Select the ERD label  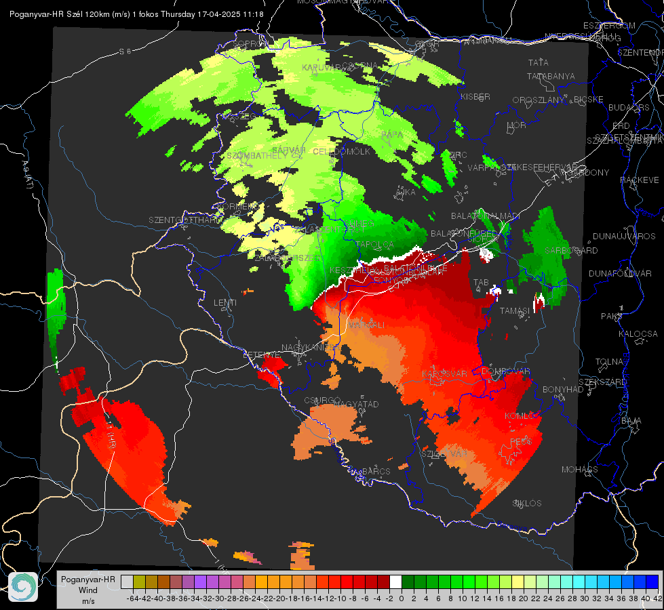[x=621, y=125]
